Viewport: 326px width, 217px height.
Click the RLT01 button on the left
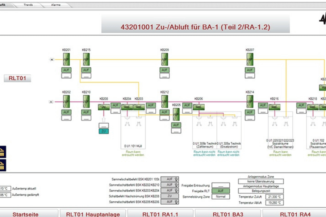point(17,78)
